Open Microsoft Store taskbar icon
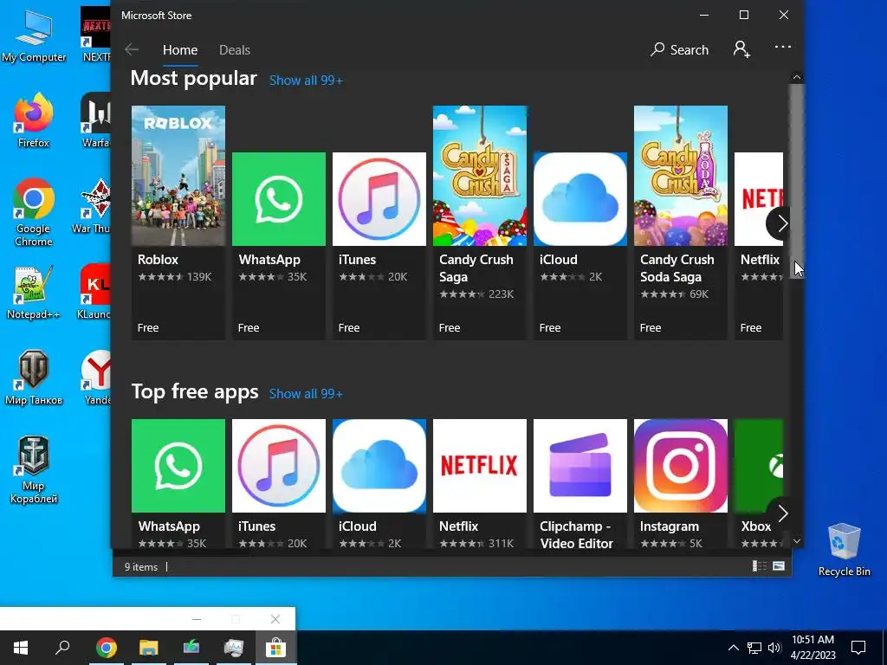Screen dimensions: 887x665 coord(276,648)
